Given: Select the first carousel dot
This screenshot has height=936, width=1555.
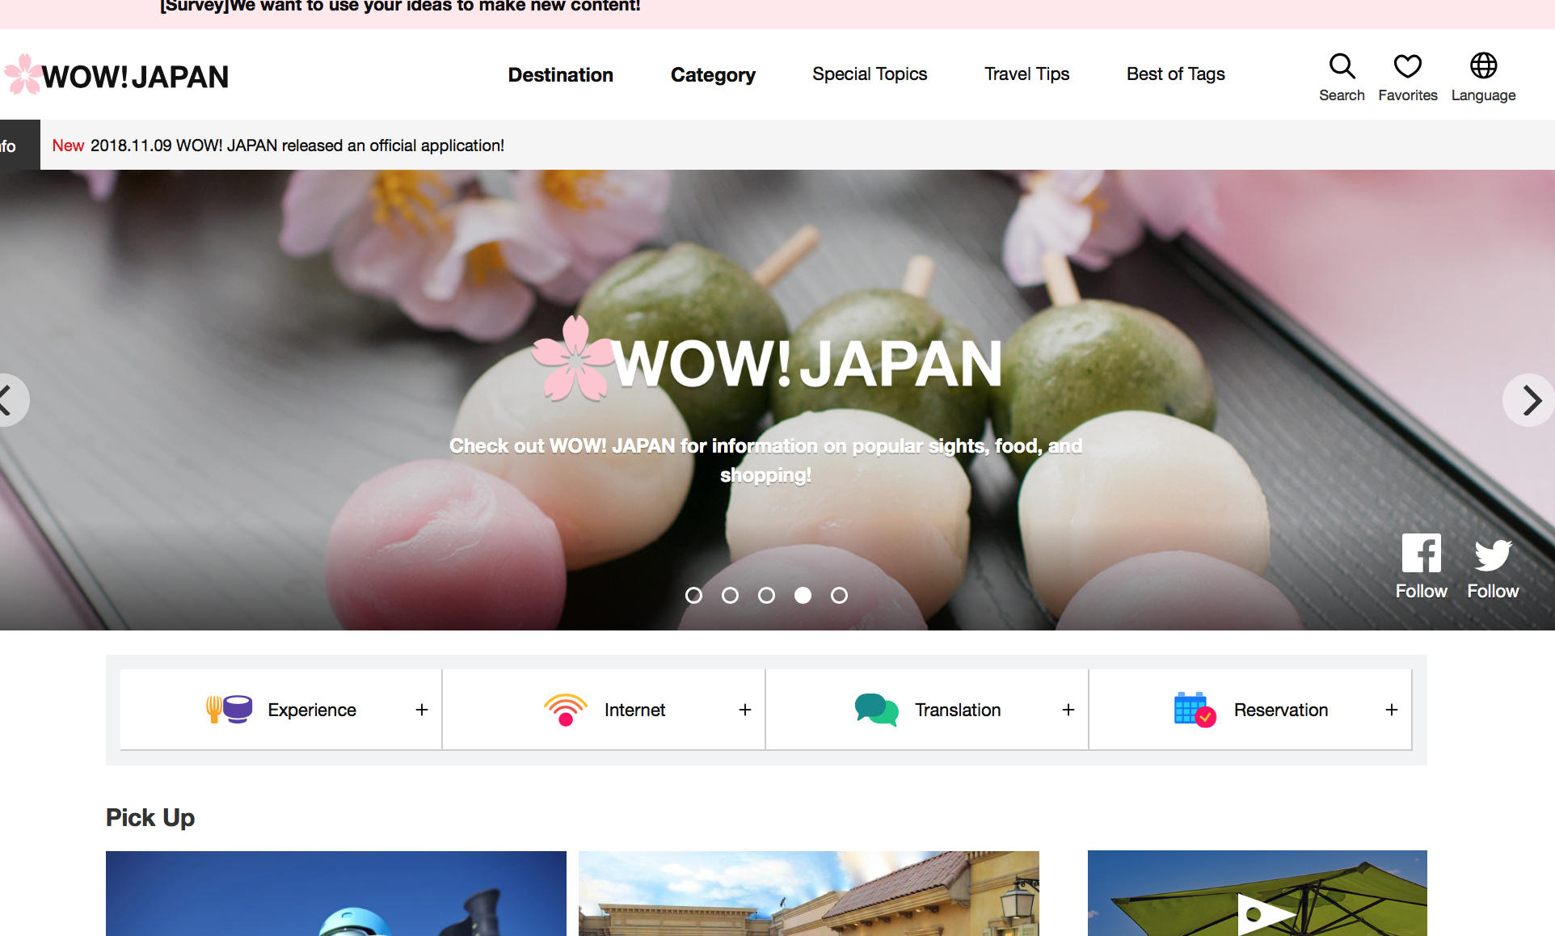Looking at the screenshot, I should tap(693, 596).
